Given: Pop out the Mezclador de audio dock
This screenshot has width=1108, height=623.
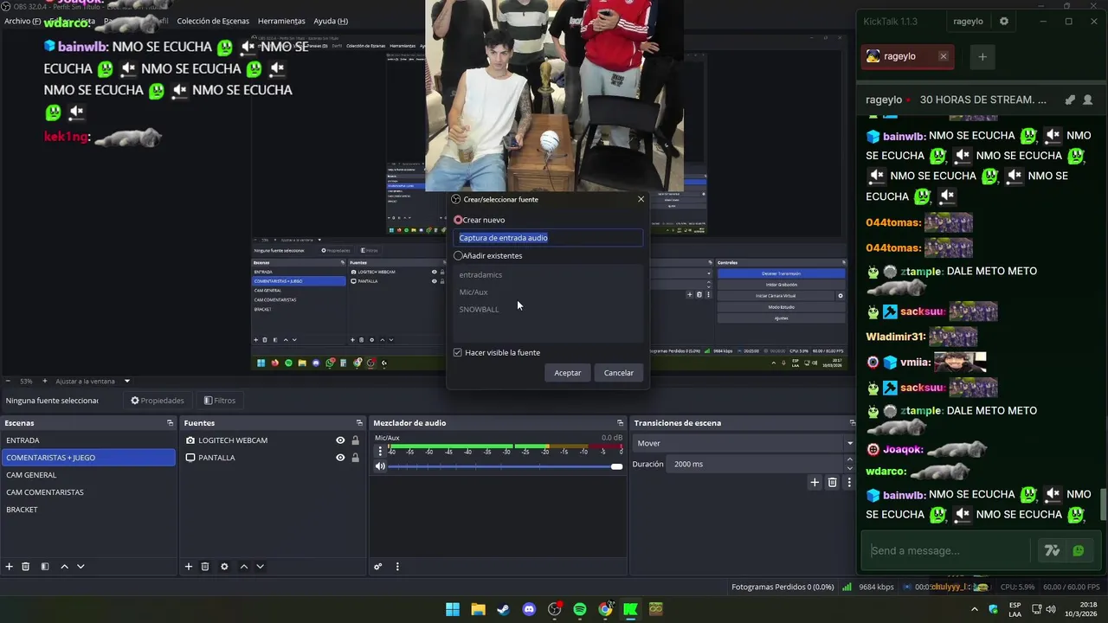Looking at the screenshot, I should point(620,423).
